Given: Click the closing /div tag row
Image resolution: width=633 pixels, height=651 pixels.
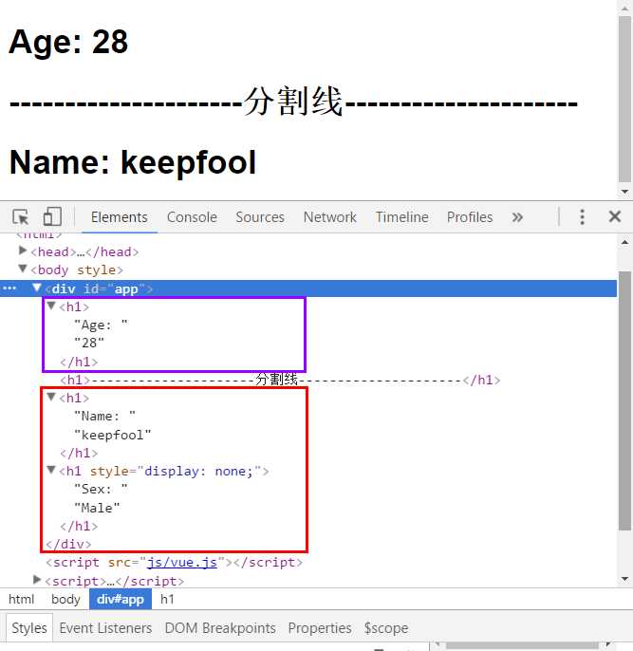Looking at the screenshot, I should coord(68,544).
